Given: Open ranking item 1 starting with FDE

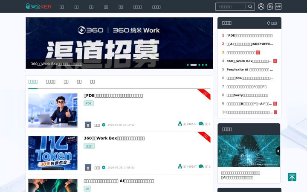Looking at the screenshot, I should click(x=249, y=35).
